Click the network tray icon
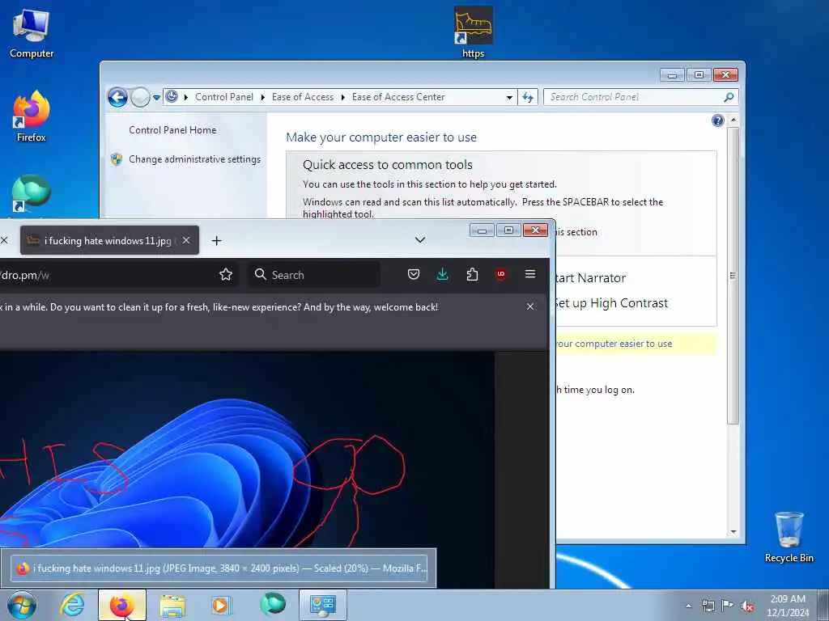This screenshot has width=829, height=621. tap(708, 606)
